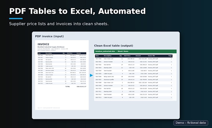Click the Amount column header in PDF invoice

pyautogui.click(x=79, y=53)
